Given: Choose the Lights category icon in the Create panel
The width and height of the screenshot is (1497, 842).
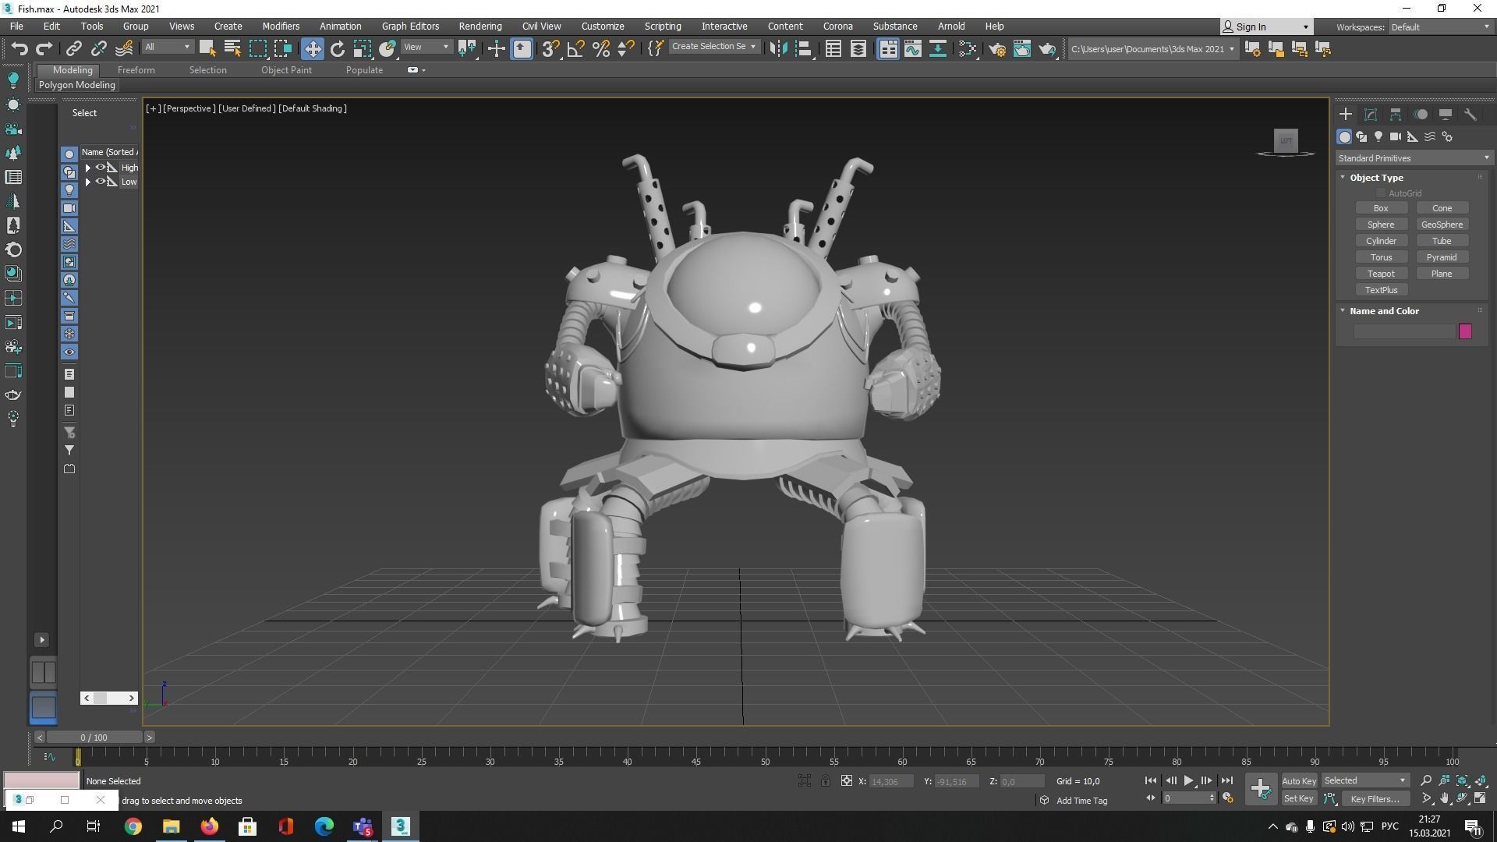Looking at the screenshot, I should pyautogui.click(x=1378, y=136).
